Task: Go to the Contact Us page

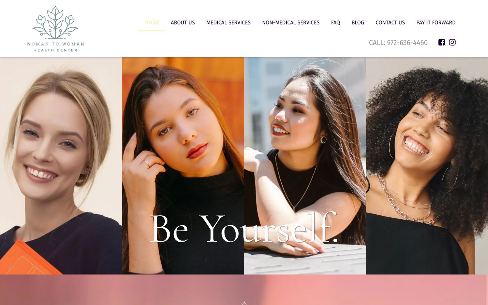Action: (x=390, y=22)
